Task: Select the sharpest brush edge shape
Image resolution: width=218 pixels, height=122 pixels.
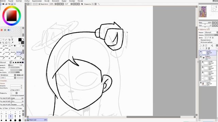Action: [x=14, y=62]
